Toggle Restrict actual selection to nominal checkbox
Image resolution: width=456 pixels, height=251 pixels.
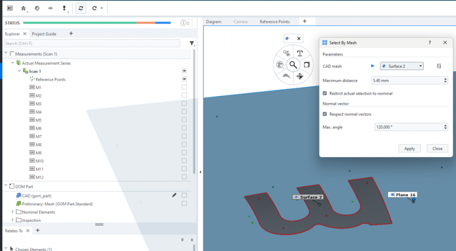pyautogui.click(x=325, y=93)
